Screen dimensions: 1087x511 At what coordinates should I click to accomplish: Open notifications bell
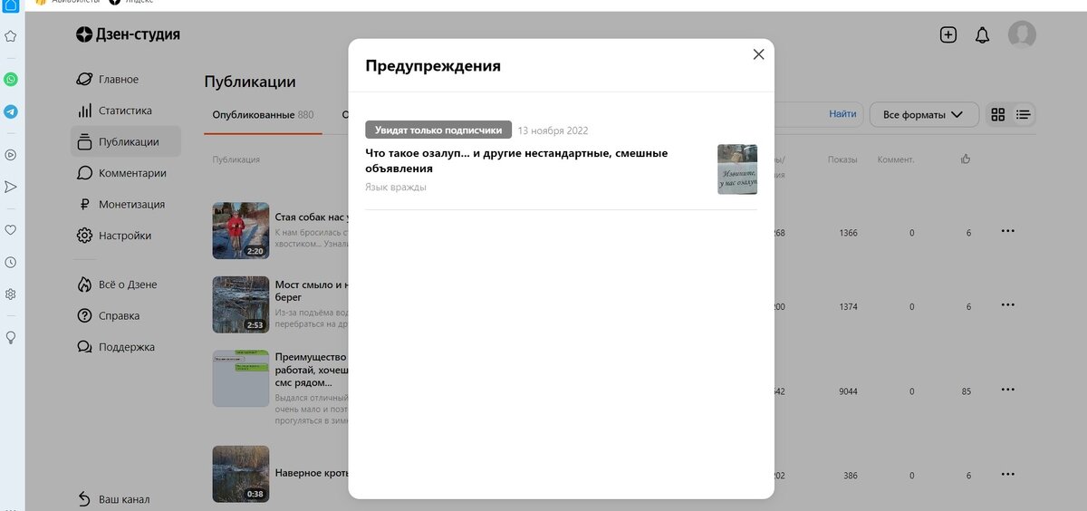tap(982, 35)
